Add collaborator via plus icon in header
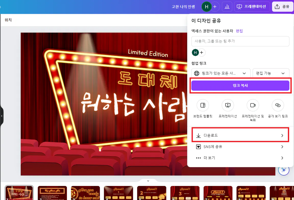Screen dimensions: 294x200 click(215, 7)
